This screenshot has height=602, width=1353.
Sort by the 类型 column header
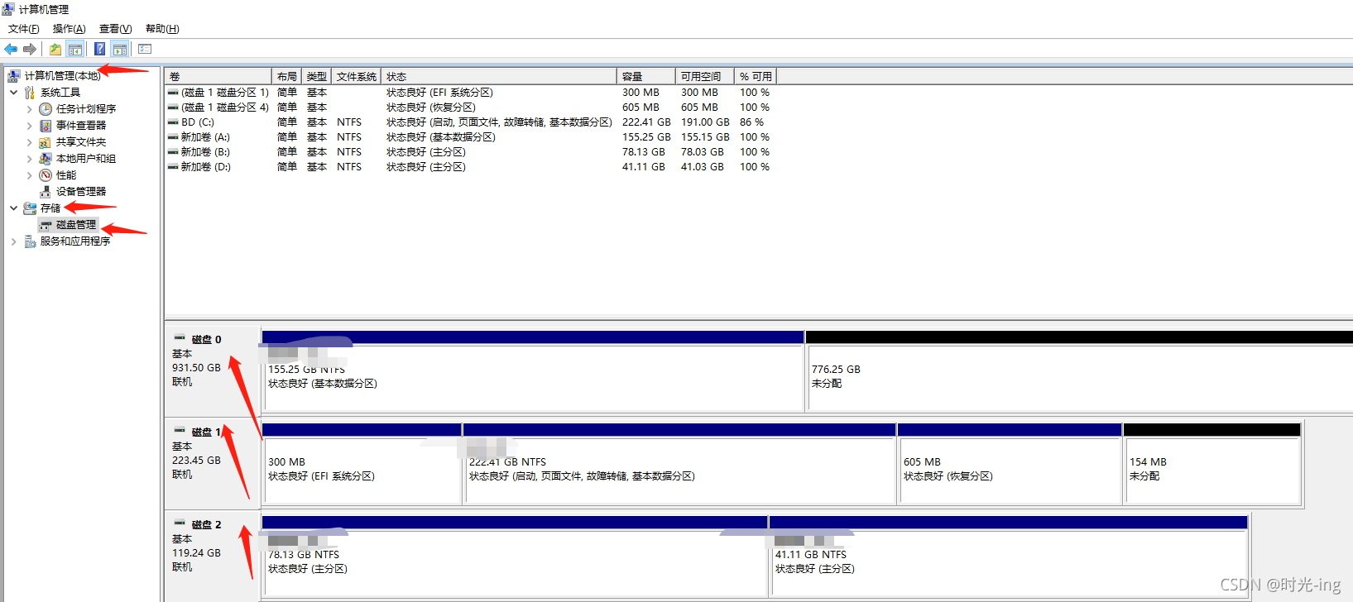tap(317, 76)
